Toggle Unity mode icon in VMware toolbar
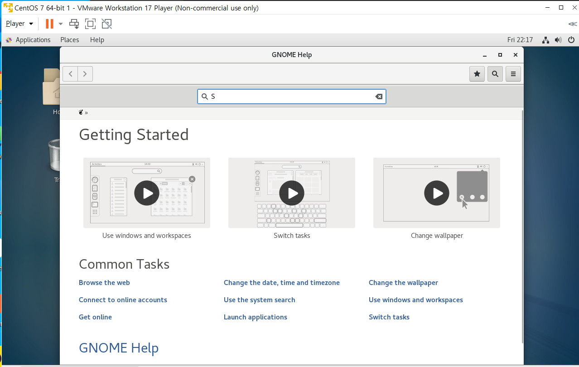The width and height of the screenshot is (579, 367). pos(106,24)
